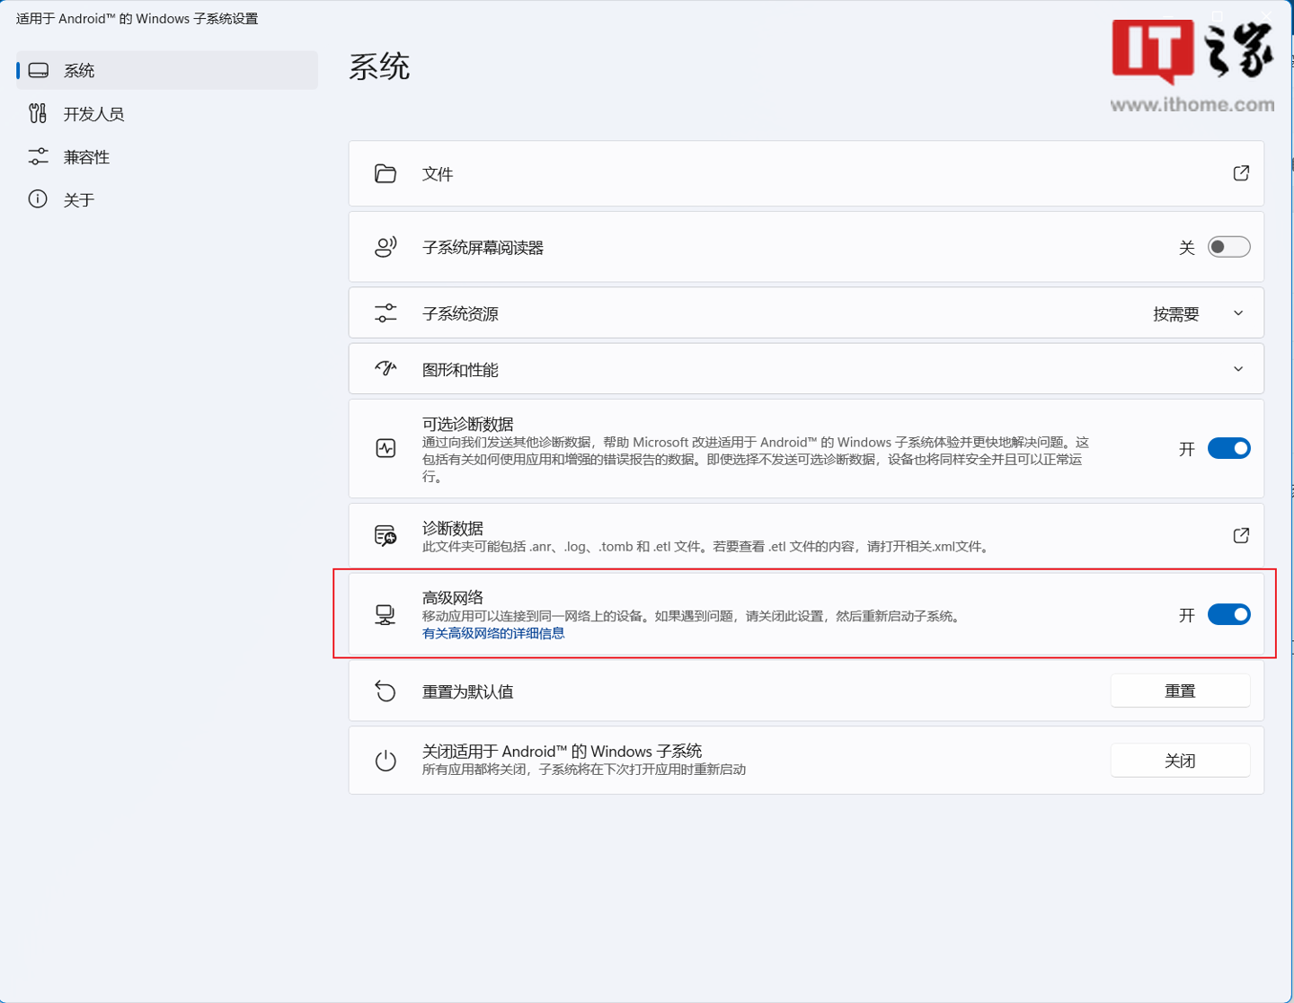Click the 高级网络 computer network icon
The width and height of the screenshot is (1294, 1003).
[x=386, y=615]
